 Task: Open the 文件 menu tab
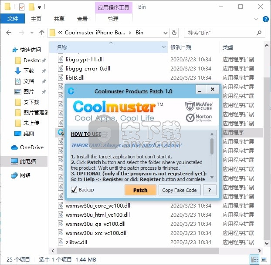point(13,19)
